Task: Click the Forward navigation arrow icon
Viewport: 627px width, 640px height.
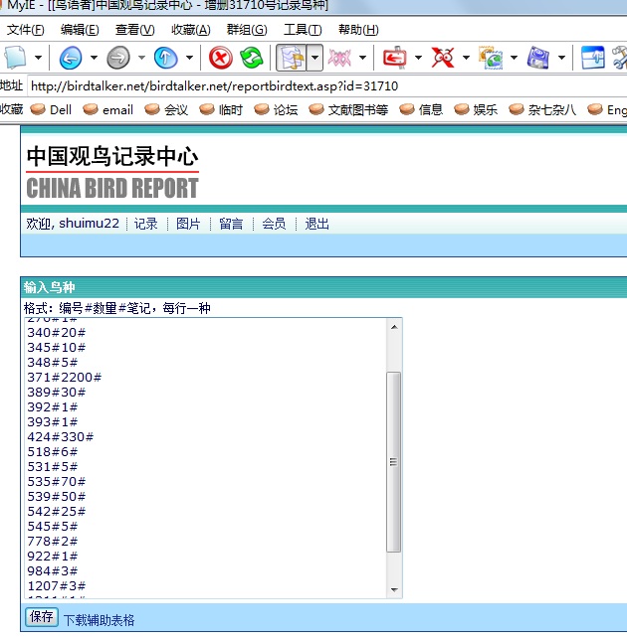Action: click(x=117, y=58)
